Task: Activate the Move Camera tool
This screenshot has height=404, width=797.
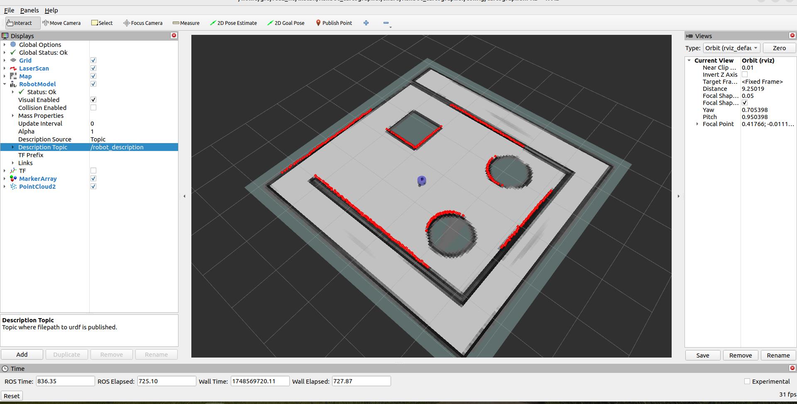Action: click(61, 23)
